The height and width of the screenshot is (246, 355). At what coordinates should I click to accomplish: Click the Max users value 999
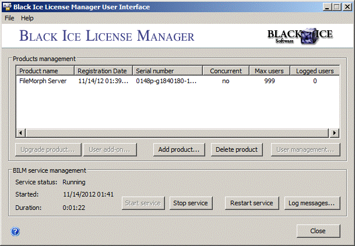[x=270, y=81]
